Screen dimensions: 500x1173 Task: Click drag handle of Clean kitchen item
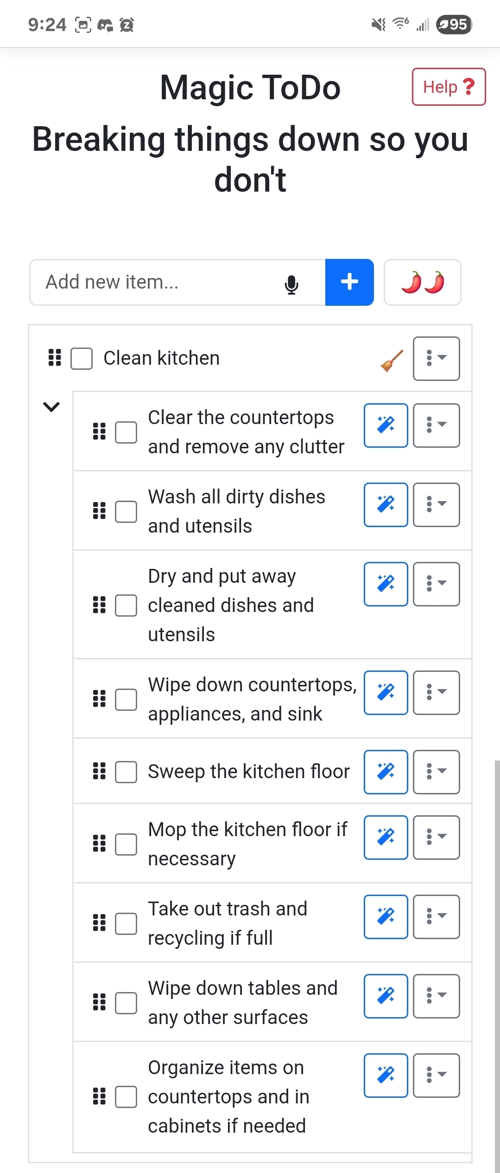coord(55,358)
